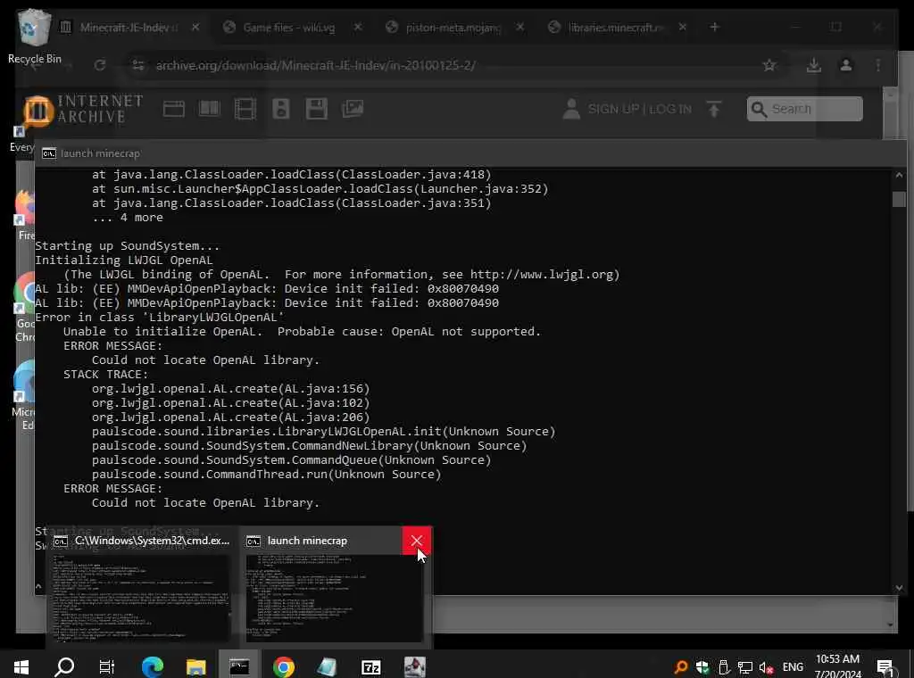This screenshot has width=914, height=678.
Task: Open the Internet Archive software icon
Action: [x=317, y=109]
